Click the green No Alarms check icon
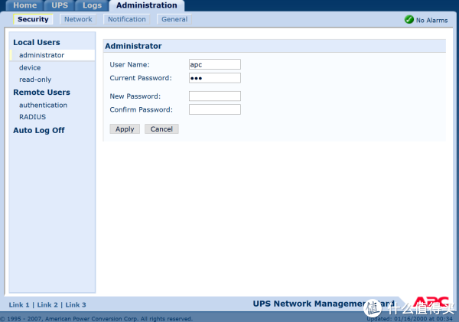Image resolution: width=459 pixels, height=322 pixels. 409,20
